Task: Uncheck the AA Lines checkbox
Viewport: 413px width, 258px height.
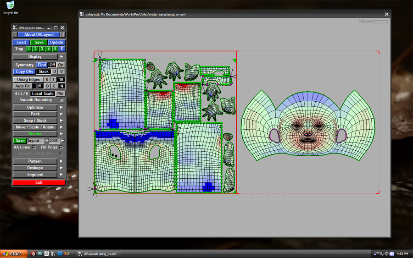Action: point(34,147)
